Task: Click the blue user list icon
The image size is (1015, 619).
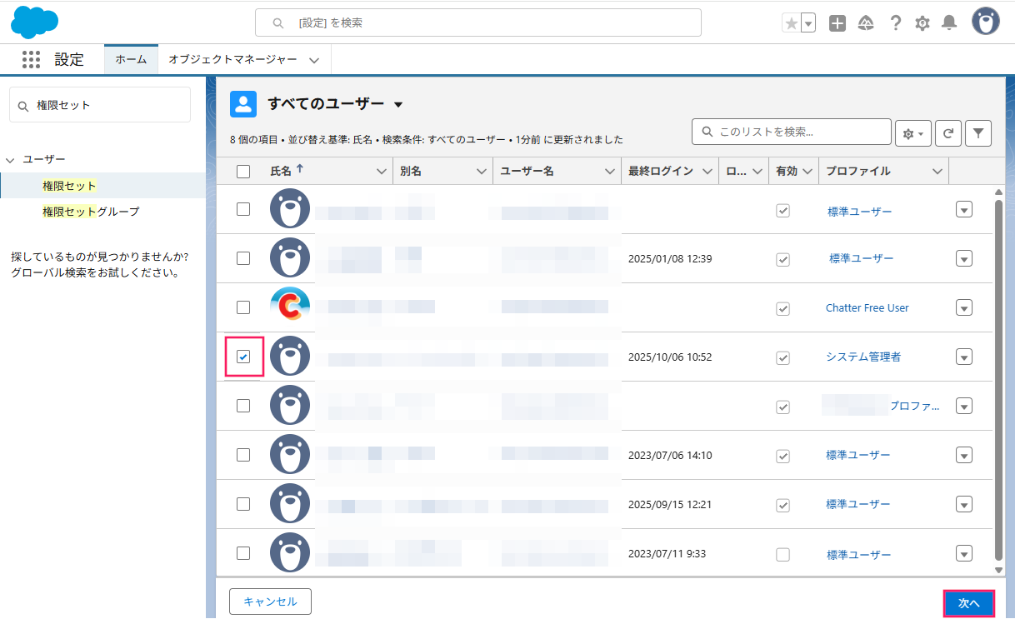Action: pos(243,104)
